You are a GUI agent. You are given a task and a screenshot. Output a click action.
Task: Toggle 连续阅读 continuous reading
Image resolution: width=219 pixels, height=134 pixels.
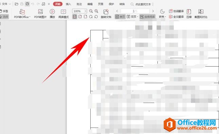pyautogui.click(x=147, y=17)
